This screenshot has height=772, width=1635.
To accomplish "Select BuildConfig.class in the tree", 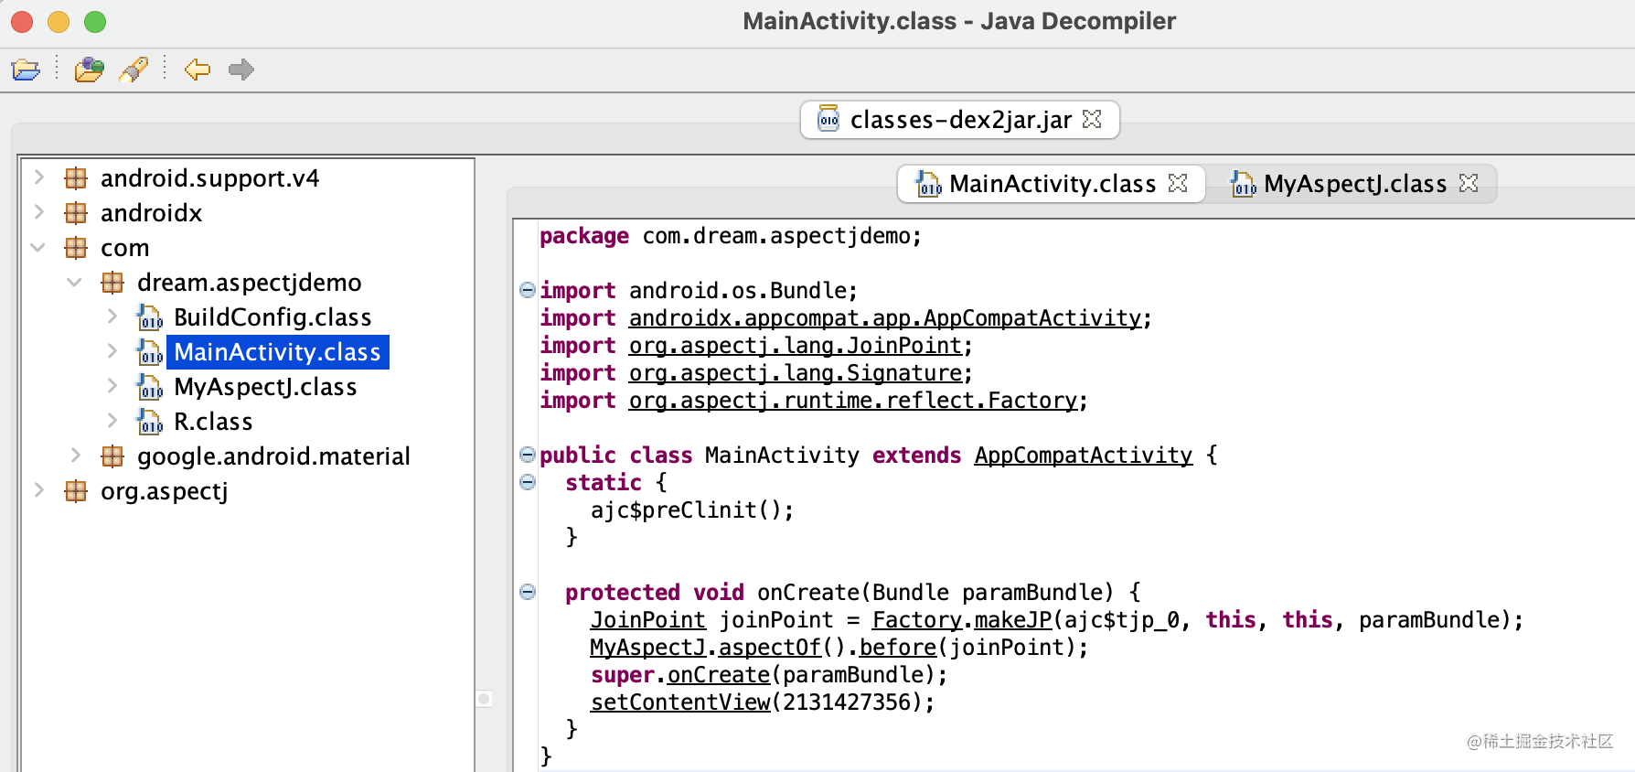I will [x=272, y=317].
